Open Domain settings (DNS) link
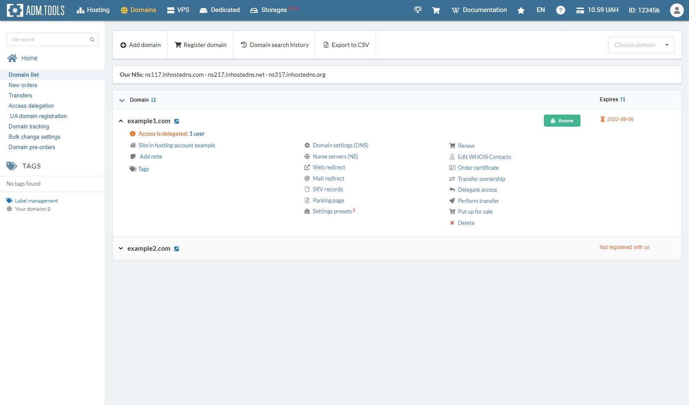 tap(340, 146)
